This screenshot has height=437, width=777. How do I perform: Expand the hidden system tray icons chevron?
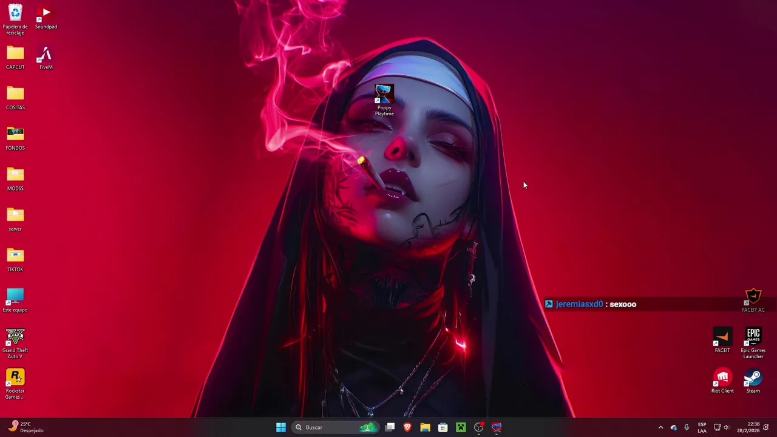660,427
